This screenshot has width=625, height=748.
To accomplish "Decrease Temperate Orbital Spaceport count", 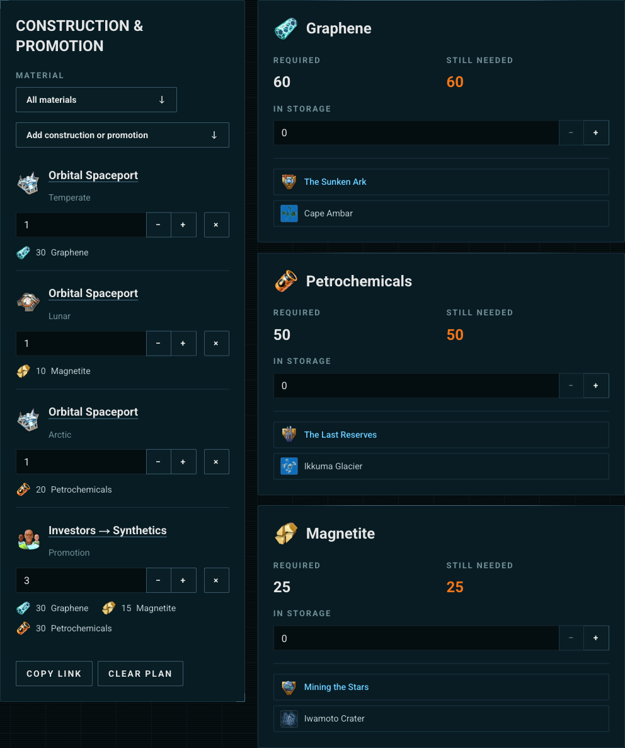I will 159,225.
